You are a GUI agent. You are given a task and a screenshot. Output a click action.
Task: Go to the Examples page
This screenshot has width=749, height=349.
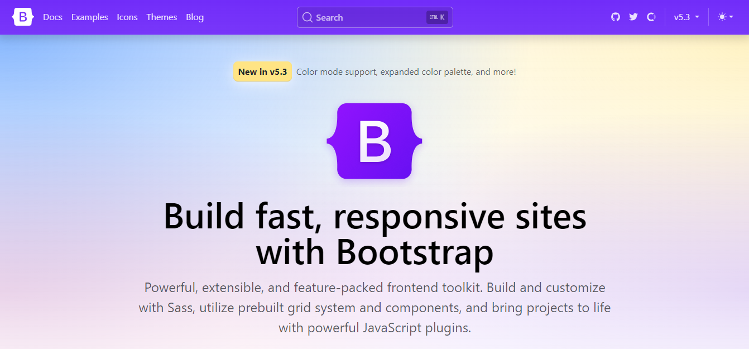90,17
